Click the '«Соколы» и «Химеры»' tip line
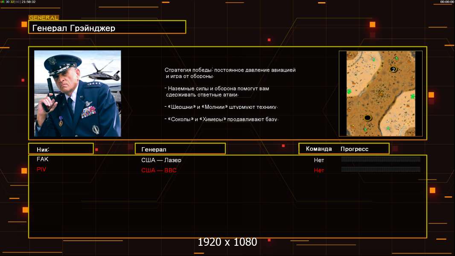 coord(222,119)
